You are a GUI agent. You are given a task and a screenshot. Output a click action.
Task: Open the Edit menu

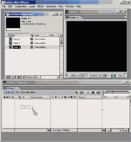click(x=10, y=6)
